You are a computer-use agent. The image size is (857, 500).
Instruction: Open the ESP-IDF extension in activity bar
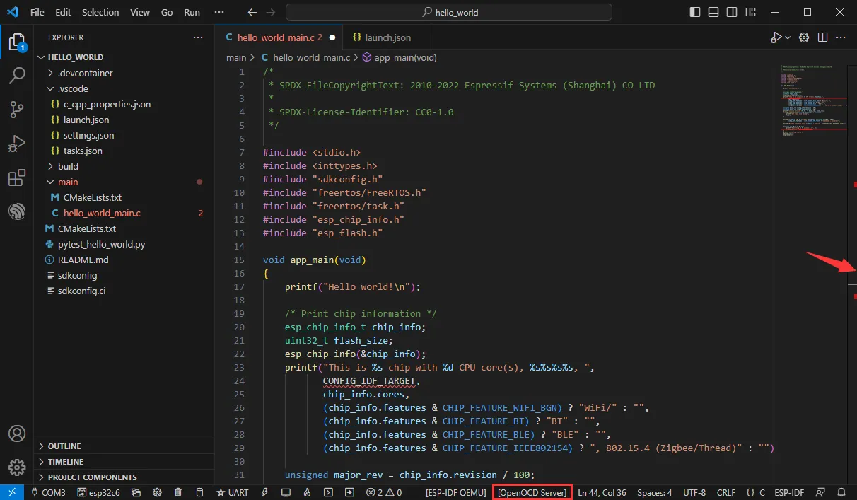tap(17, 211)
